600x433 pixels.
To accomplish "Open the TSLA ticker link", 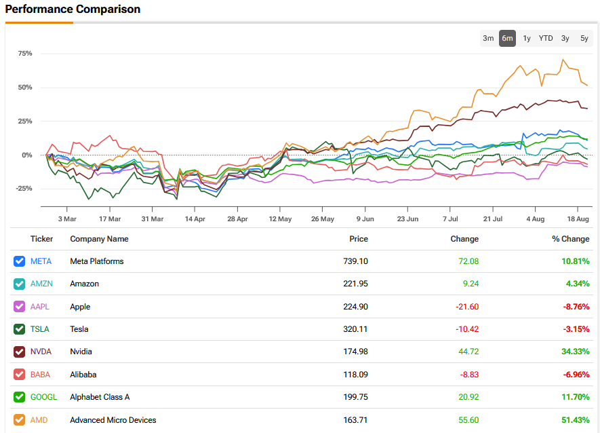I will pyautogui.click(x=40, y=329).
